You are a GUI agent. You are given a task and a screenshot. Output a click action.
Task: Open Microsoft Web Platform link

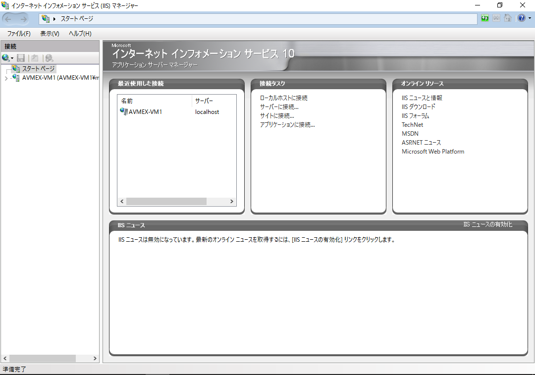point(432,151)
